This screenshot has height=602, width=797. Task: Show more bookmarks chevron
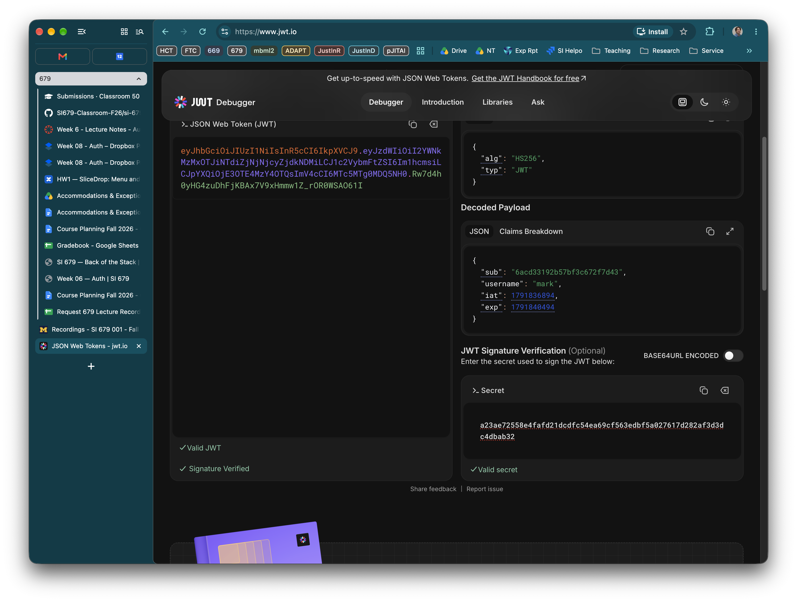click(749, 51)
